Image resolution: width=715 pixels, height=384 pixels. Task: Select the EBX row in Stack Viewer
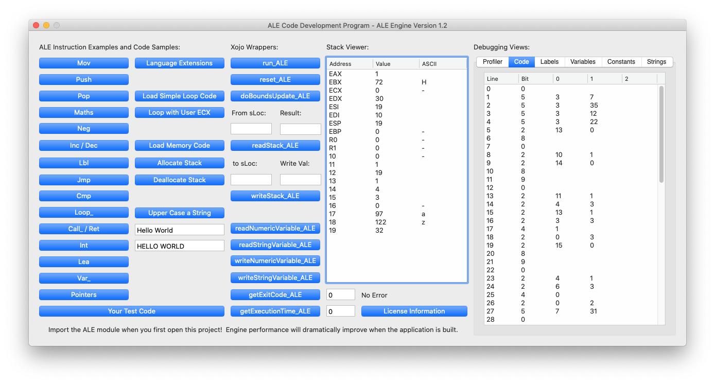(396, 82)
